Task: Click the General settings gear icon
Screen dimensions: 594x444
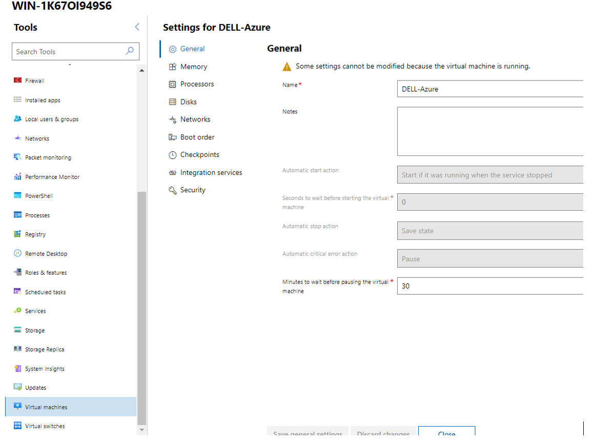Action: click(172, 49)
